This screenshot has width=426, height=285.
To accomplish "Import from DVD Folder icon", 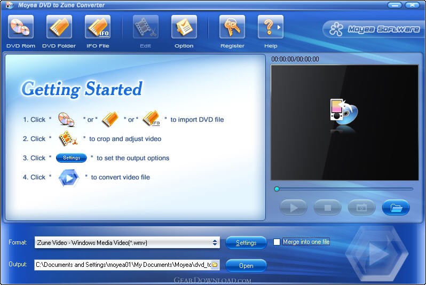I will 59,27.
